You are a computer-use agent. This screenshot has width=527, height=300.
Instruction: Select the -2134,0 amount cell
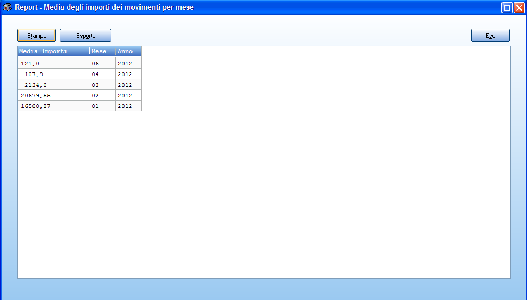(53, 85)
